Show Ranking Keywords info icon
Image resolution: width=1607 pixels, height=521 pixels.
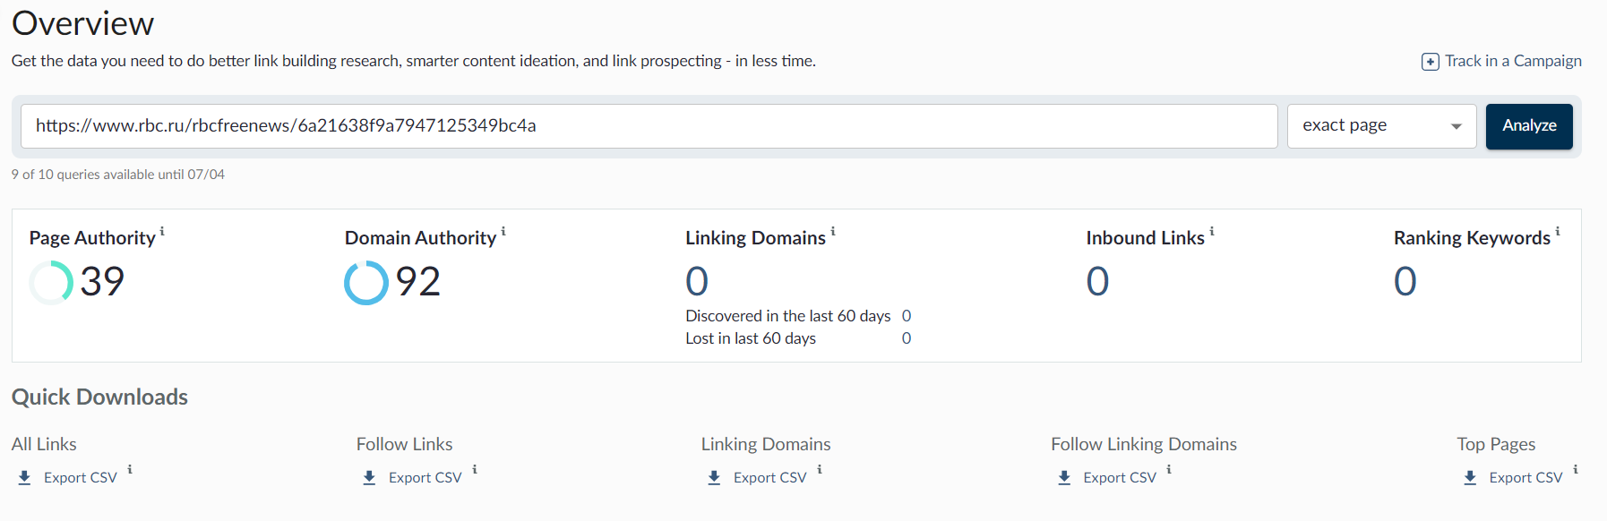tap(1558, 232)
